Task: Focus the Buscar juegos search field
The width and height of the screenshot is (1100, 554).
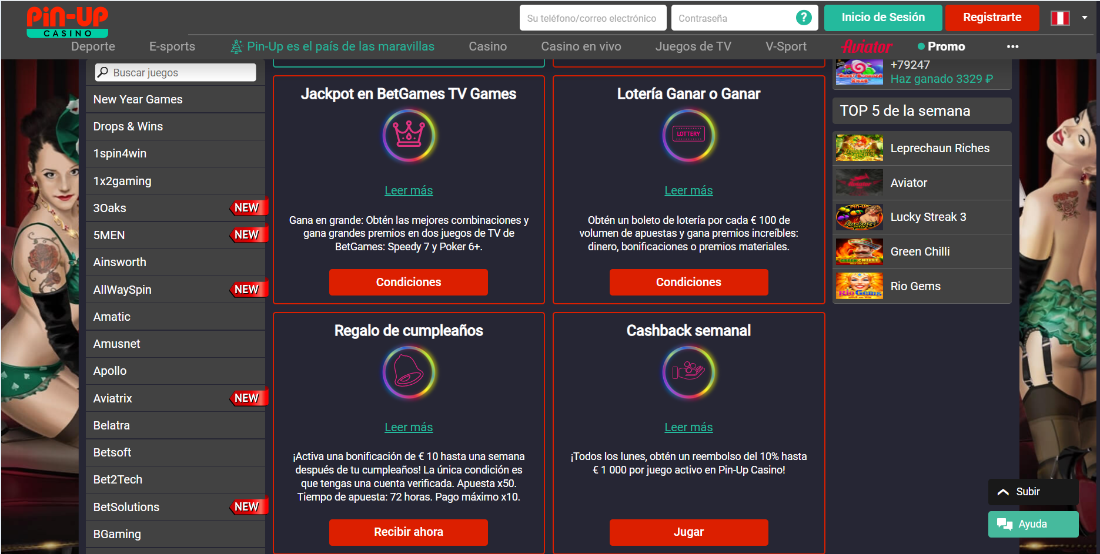Action: 175,72
